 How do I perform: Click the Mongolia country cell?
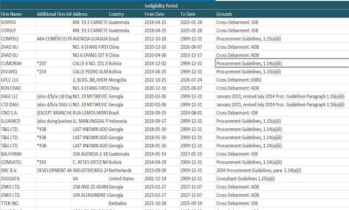126,80
